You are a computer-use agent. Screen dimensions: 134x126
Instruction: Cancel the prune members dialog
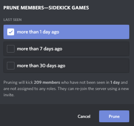point(84,116)
